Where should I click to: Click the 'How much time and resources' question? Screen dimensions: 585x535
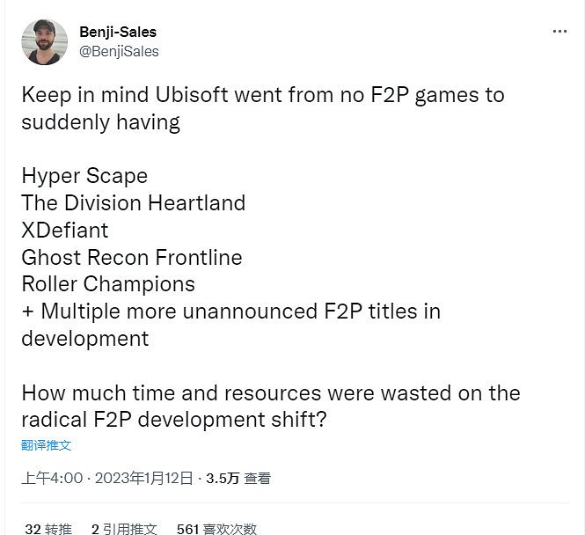tap(270, 392)
